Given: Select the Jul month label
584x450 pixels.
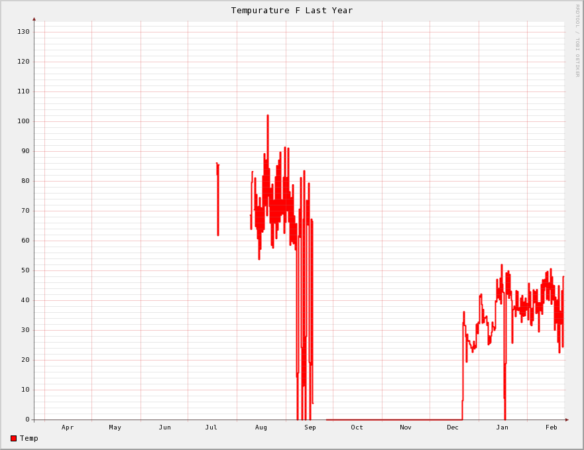Looking at the screenshot, I should tap(211, 427).
